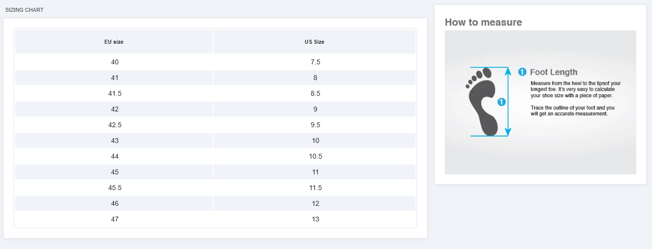652x249 pixels.
Task: Click the blue number 1 badge beside Foot Length
Action: 522,72
